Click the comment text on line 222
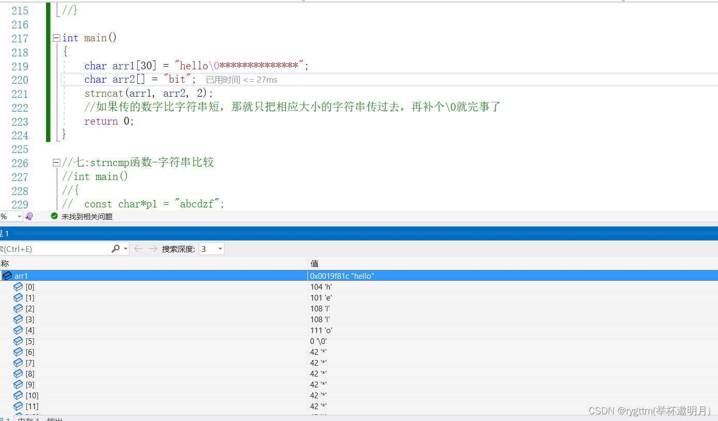Screen dimensions: 718x421 [x=292, y=108]
